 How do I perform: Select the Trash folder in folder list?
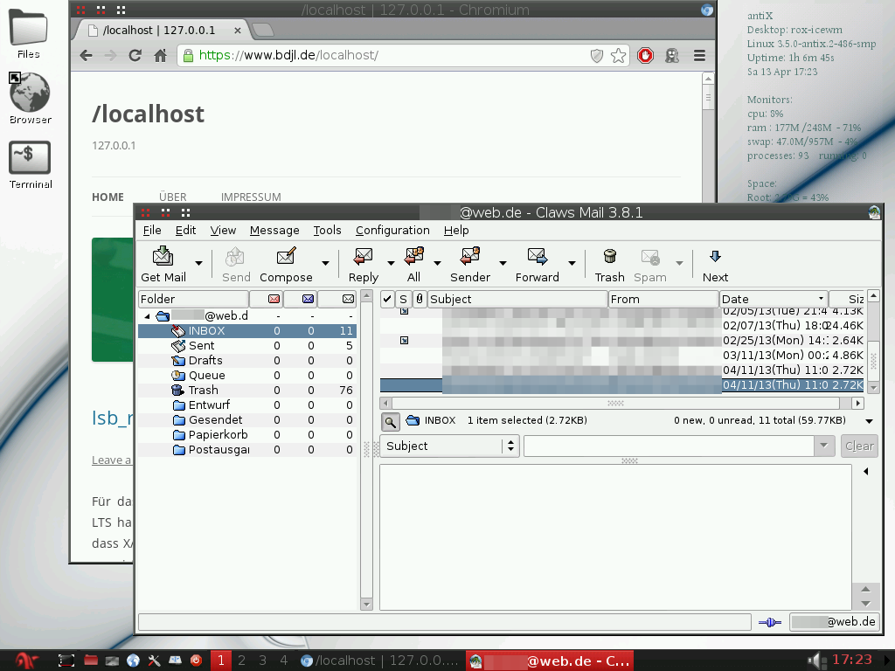[x=203, y=391]
